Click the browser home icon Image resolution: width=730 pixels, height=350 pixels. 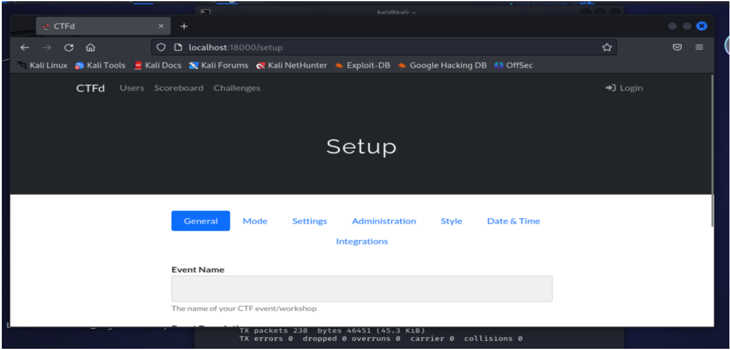(x=90, y=48)
